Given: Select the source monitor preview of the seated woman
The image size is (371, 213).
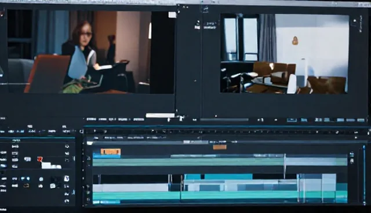Looking at the screenshot, I should click(x=91, y=52).
